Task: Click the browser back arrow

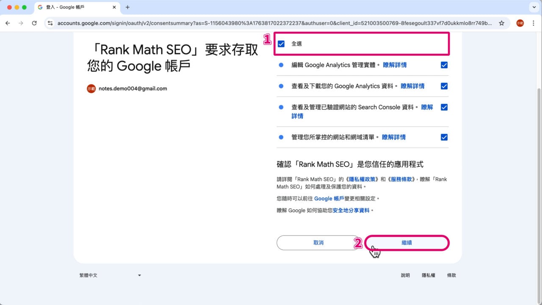Action: [8, 23]
